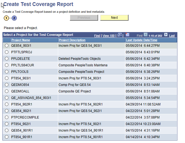Click description 'Increm Proj for QE8.54_901R1'
The image size is (185, 143).
81,130
